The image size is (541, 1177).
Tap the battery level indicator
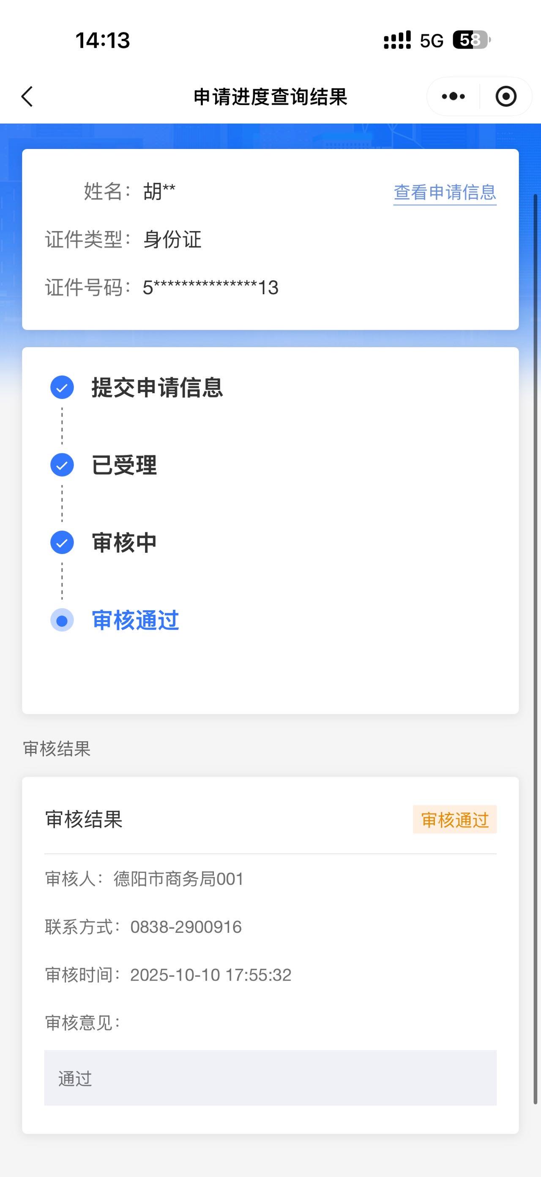point(471,40)
